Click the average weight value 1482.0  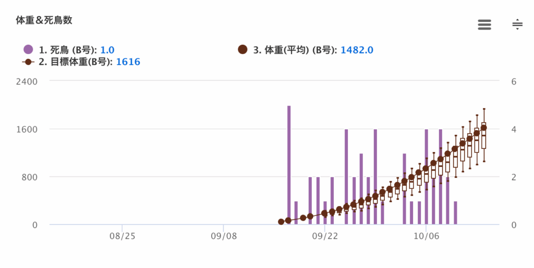[x=357, y=50]
